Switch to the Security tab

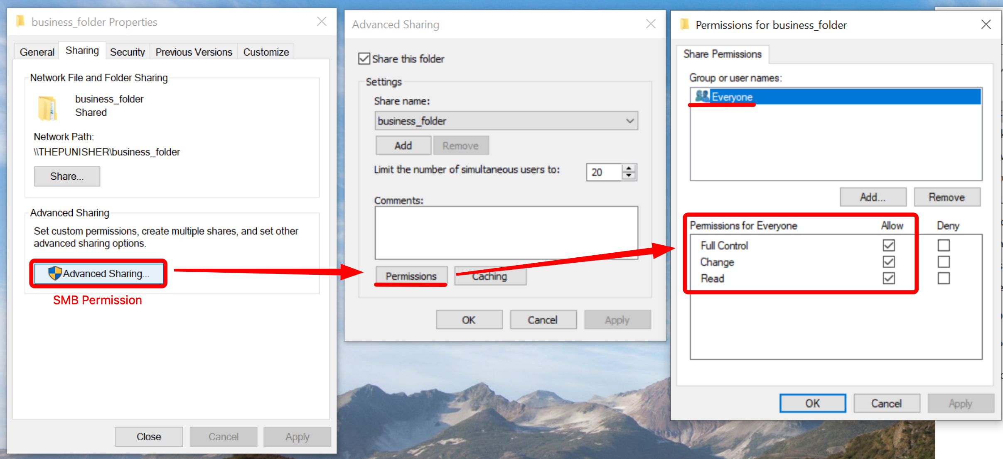point(127,52)
